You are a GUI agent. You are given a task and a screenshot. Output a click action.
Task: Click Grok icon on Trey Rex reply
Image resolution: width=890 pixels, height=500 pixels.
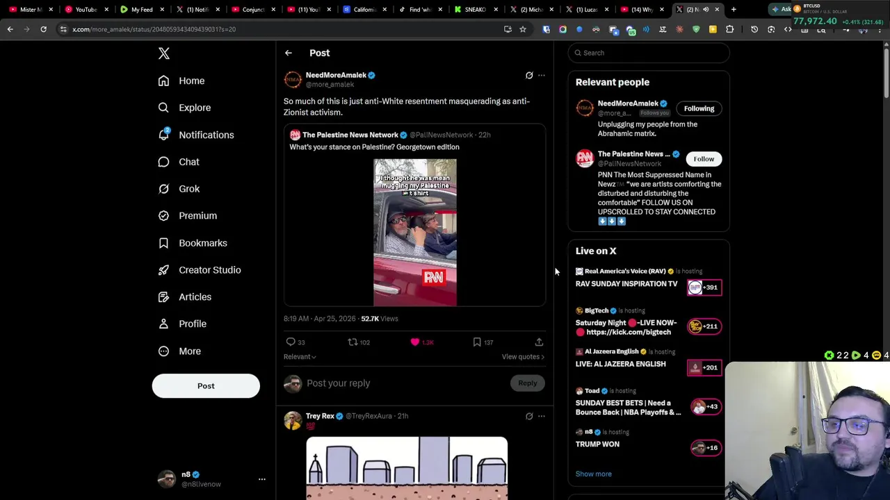coord(529,416)
